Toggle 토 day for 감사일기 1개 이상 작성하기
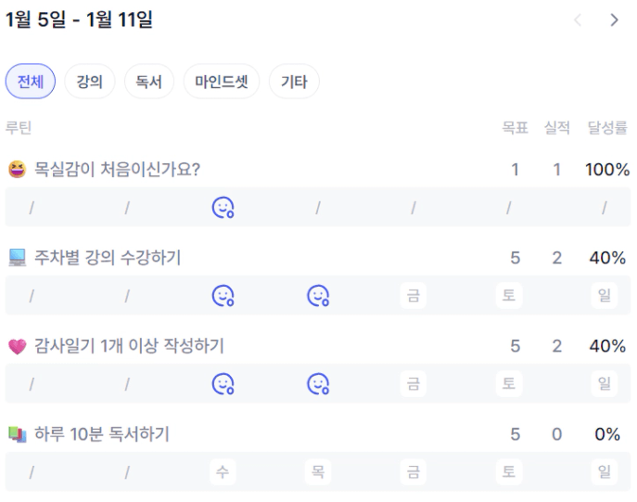Screen dimensions: 637x502 pos(508,383)
